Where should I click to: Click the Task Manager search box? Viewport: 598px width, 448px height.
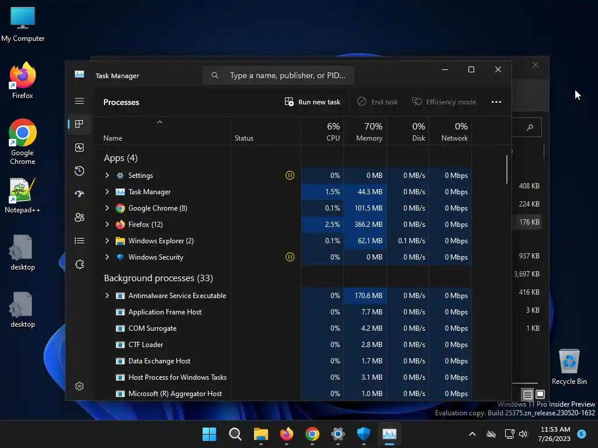pos(279,75)
